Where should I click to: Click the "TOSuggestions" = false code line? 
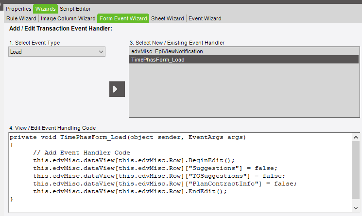(159, 176)
